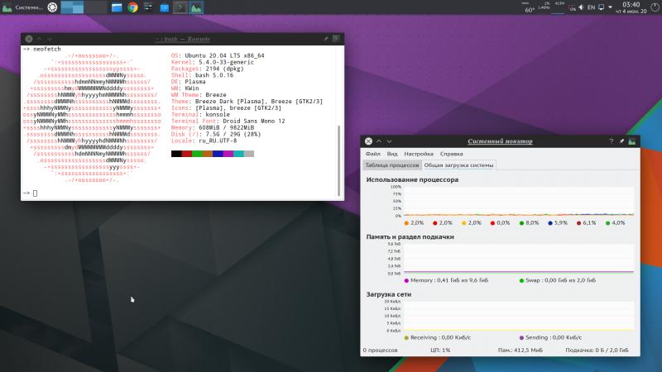Open the Настройка menu
Screen dimensions: 662x372
419,154
